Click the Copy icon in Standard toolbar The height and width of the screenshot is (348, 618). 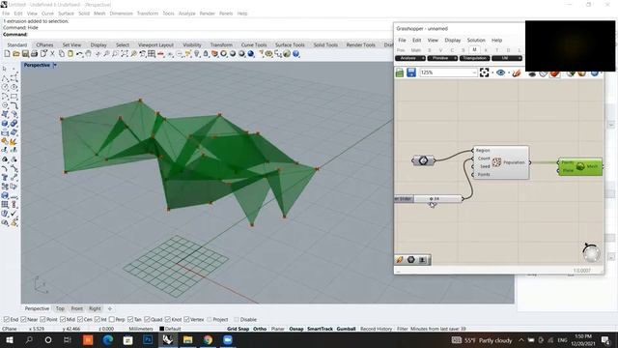point(62,54)
